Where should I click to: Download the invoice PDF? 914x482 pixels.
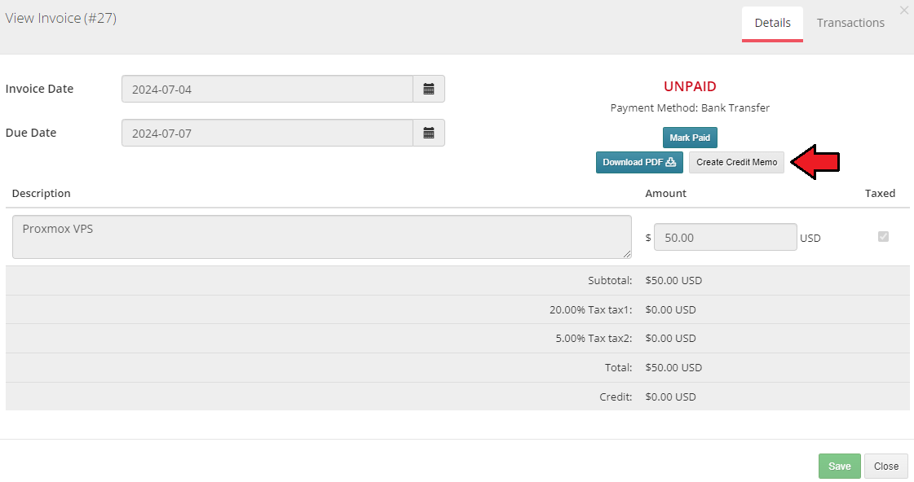(x=639, y=162)
